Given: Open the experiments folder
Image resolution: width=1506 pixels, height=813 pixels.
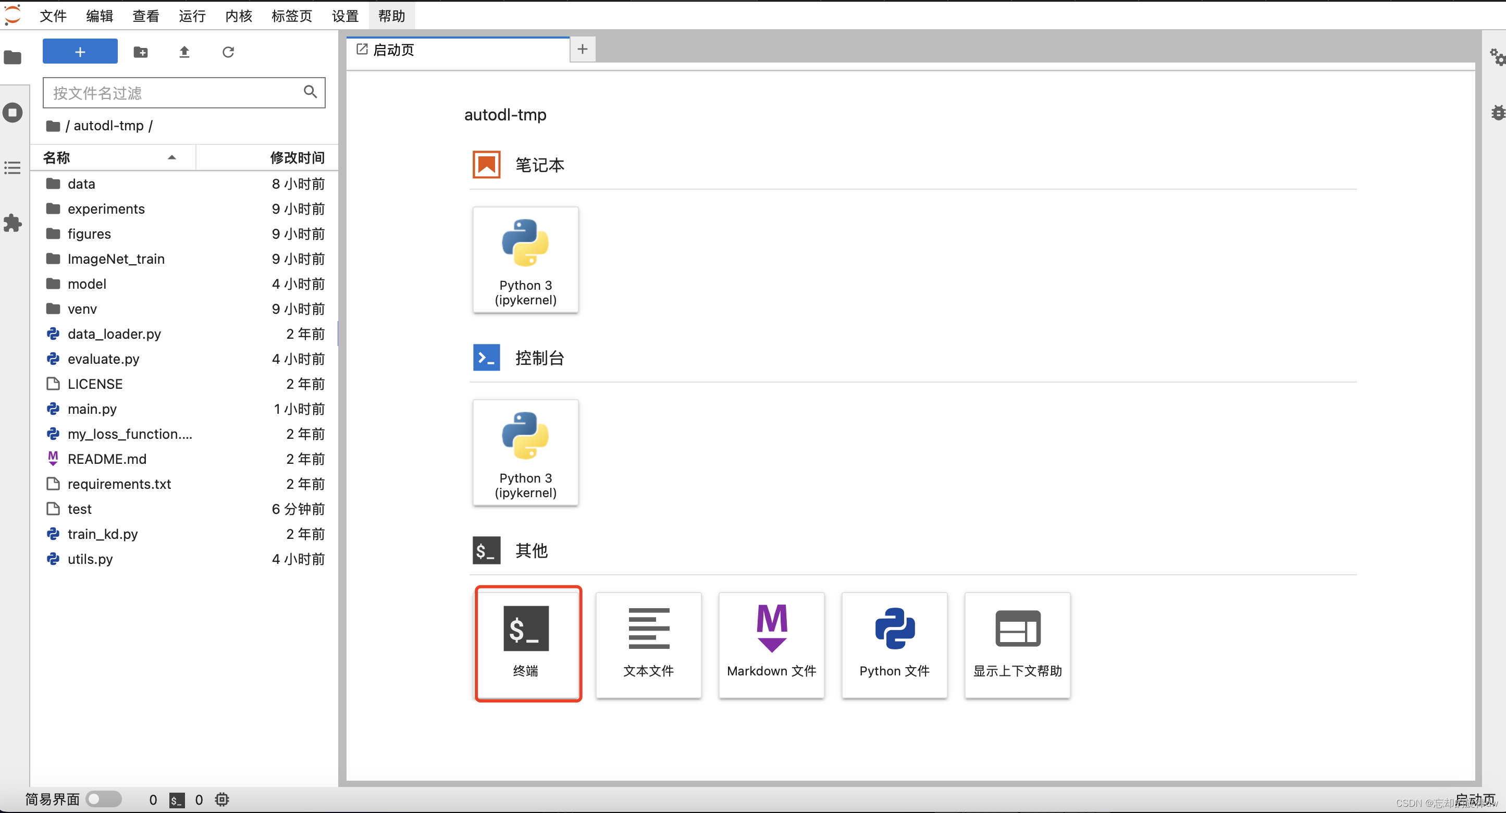Looking at the screenshot, I should pyautogui.click(x=106, y=208).
